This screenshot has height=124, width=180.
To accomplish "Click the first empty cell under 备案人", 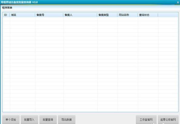I will 80,19.
